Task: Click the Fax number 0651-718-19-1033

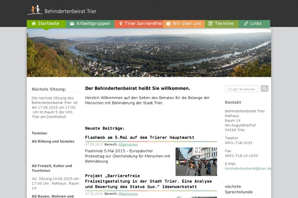Action: (x=241, y=156)
